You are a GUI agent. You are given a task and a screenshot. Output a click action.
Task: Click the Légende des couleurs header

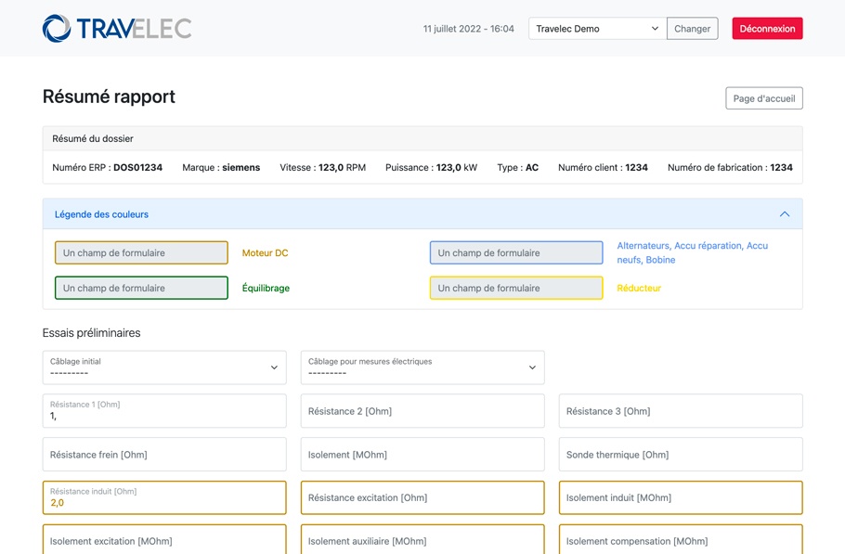pyautogui.click(x=422, y=214)
